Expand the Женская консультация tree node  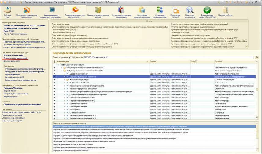[64, 79]
